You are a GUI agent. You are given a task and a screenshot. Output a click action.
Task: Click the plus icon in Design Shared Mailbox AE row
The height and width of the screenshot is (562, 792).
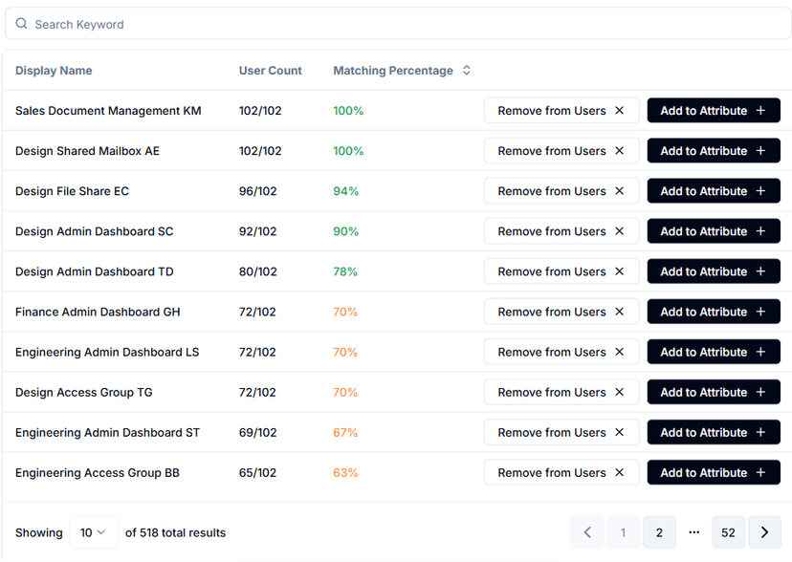(x=761, y=151)
